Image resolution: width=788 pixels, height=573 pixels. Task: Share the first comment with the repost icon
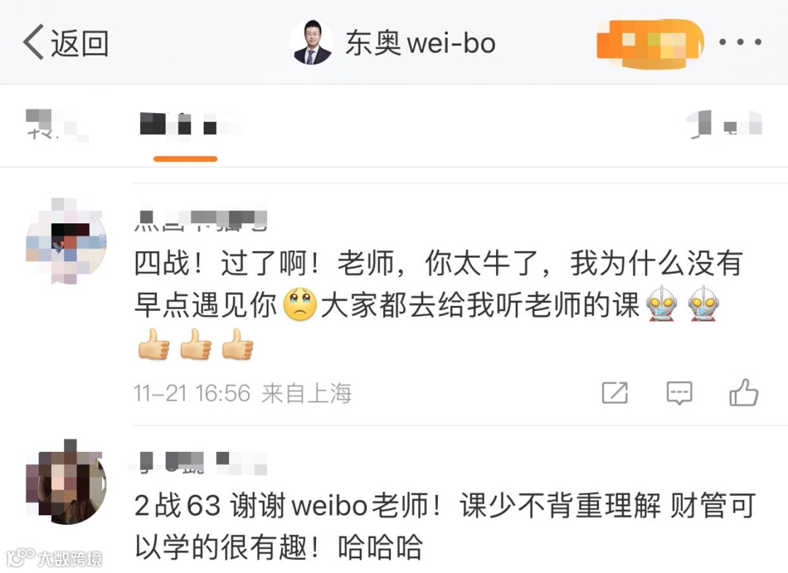click(x=614, y=393)
